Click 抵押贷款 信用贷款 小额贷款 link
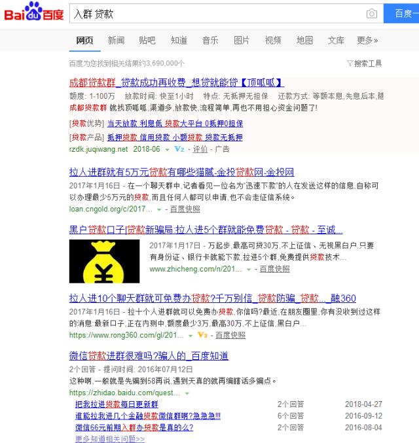Image resolution: width=419 pixels, height=443 pixels. point(175,137)
